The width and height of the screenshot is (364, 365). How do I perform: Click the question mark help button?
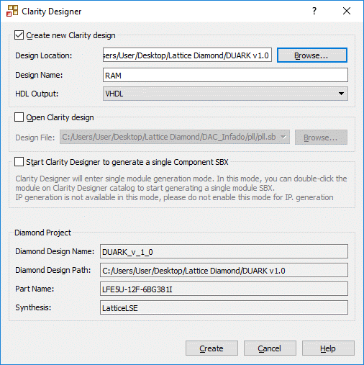pyautogui.click(x=314, y=11)
